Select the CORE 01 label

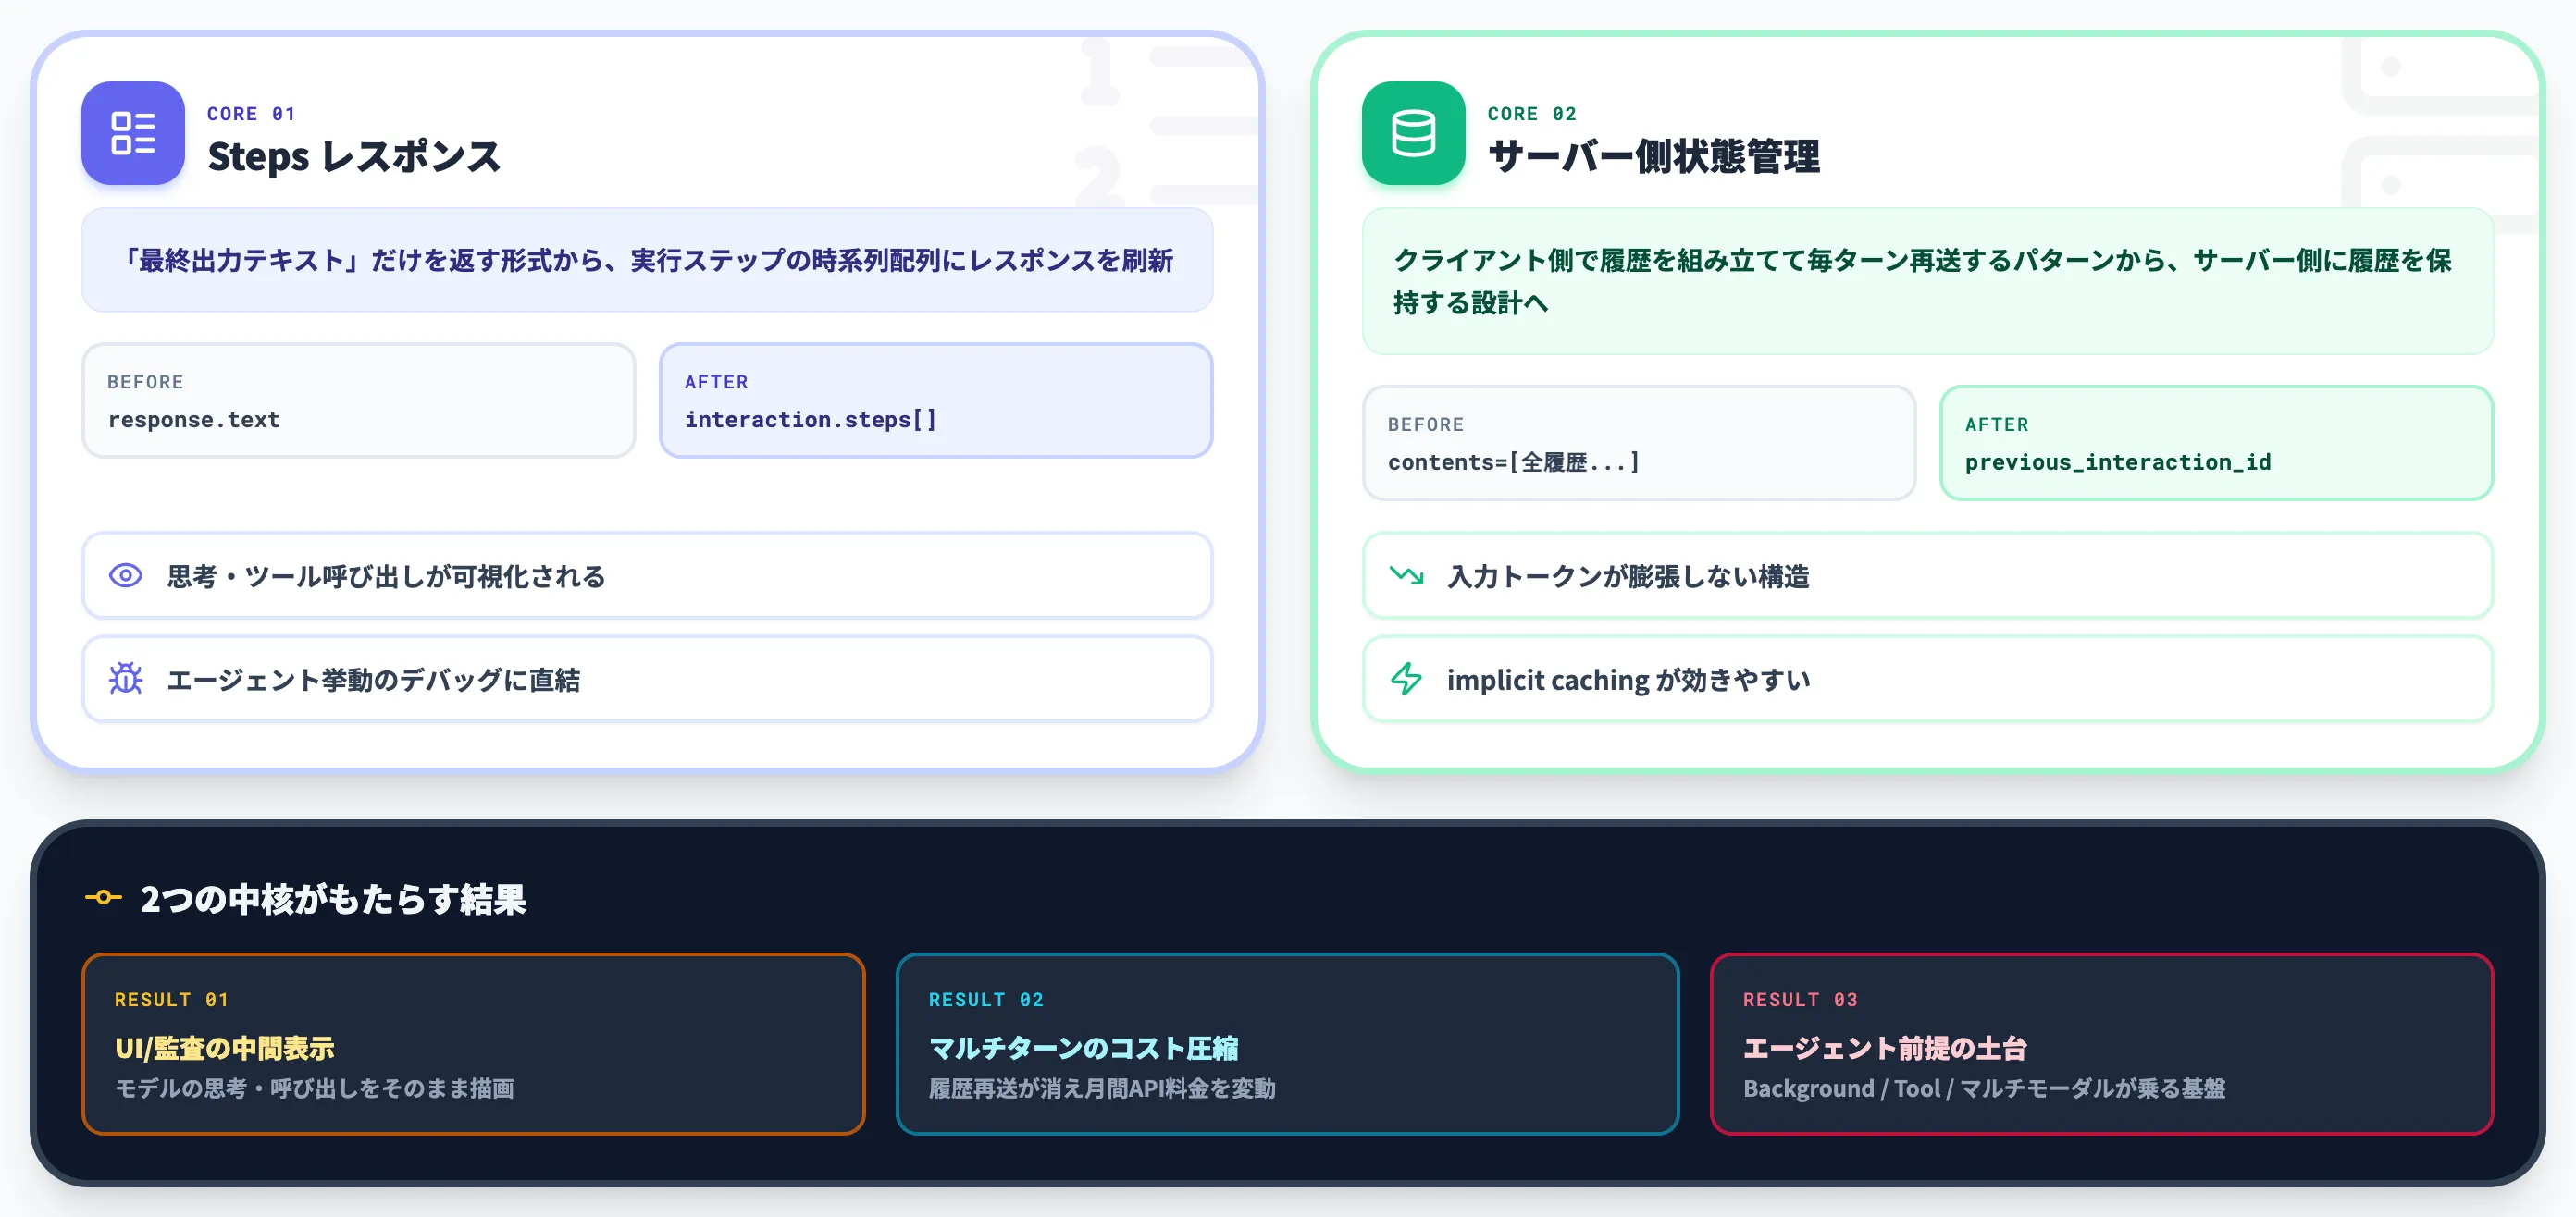coord(251,114)
